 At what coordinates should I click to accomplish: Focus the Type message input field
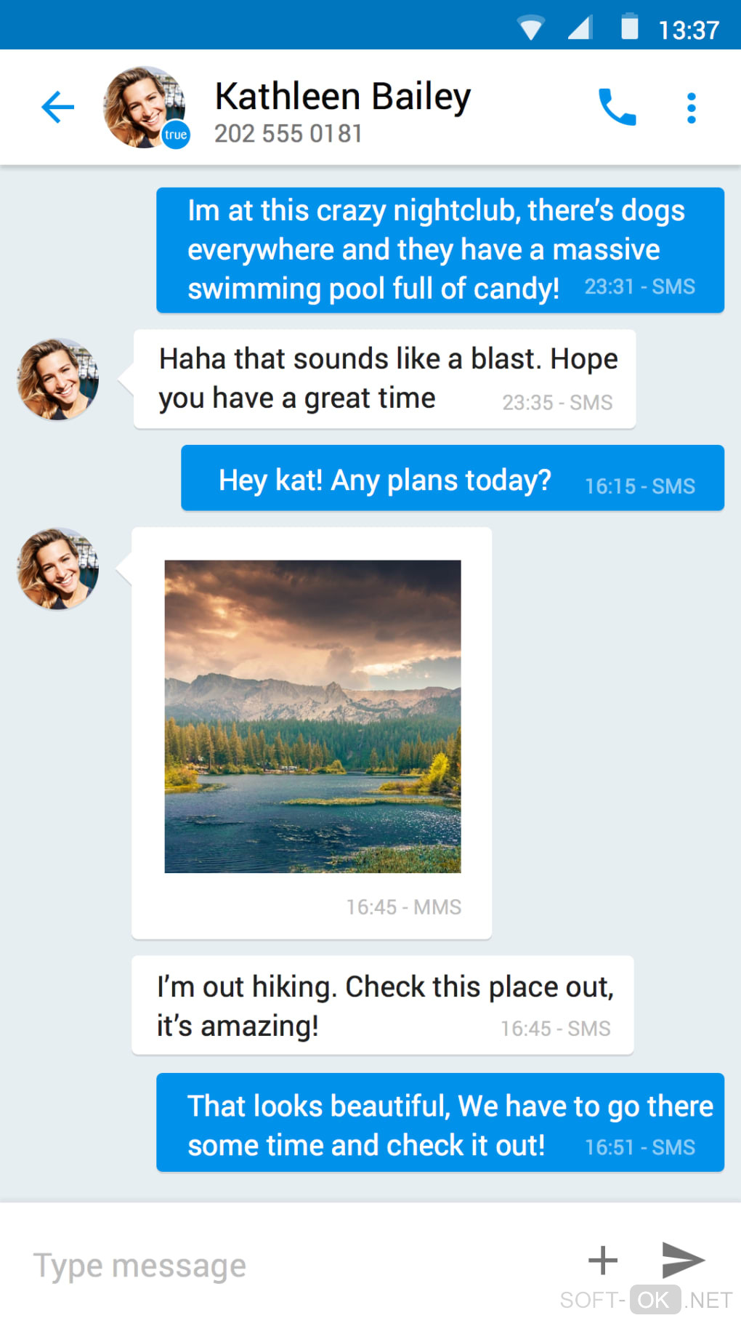pos(291,1266)
